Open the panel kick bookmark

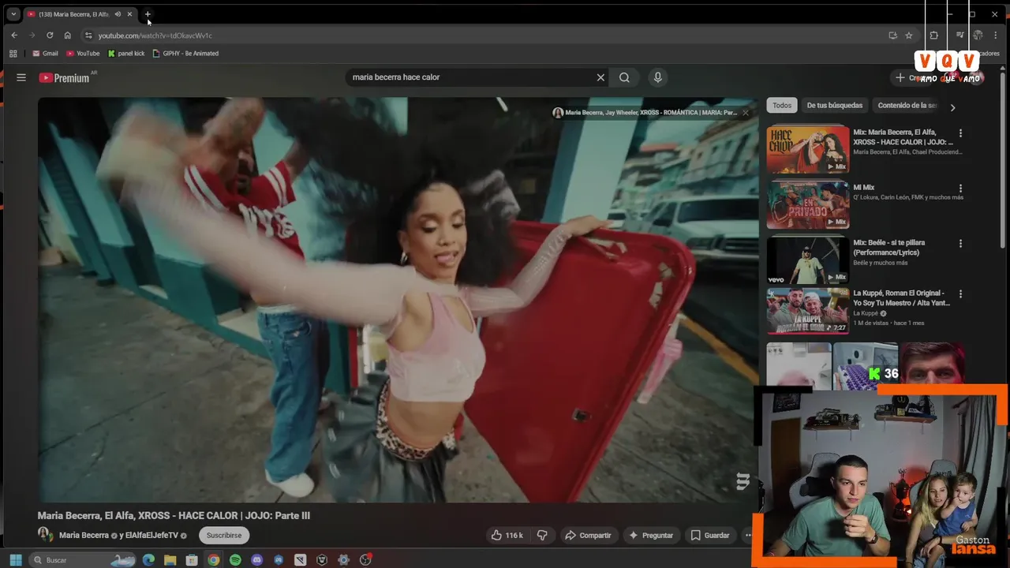click(x=126, y=54)
